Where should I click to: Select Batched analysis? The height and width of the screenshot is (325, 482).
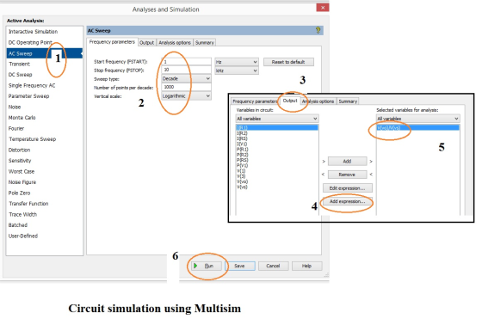tap(18, 225)
